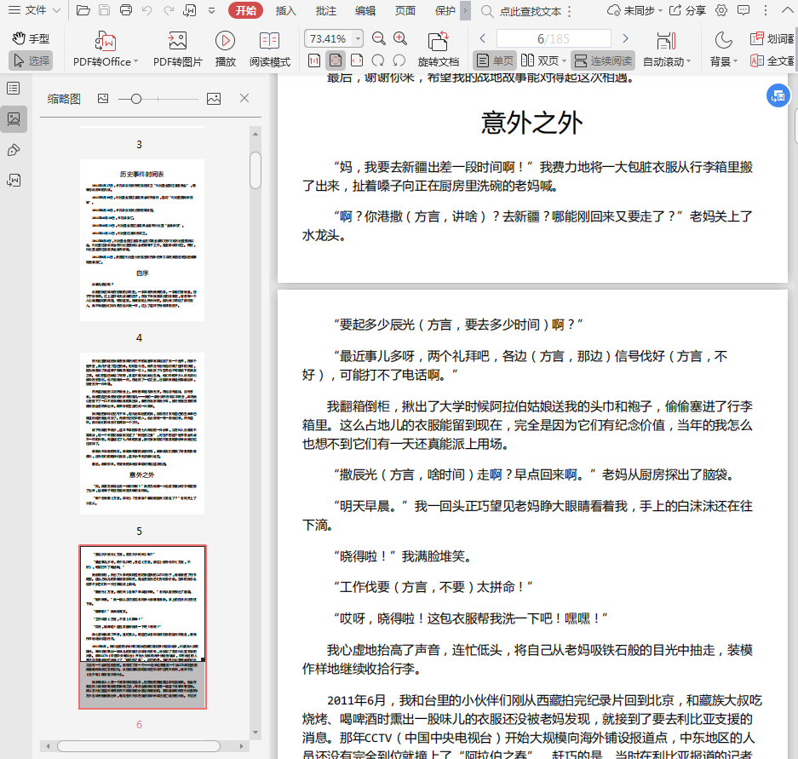Screen dimensions: 798x759
Task: Rotate the page clockwise
Action: pos(378,60)
